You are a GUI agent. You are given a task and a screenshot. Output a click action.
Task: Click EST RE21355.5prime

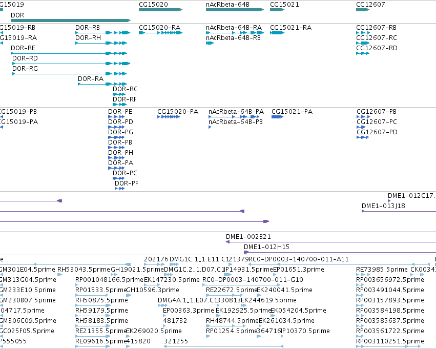click(101, 331)
